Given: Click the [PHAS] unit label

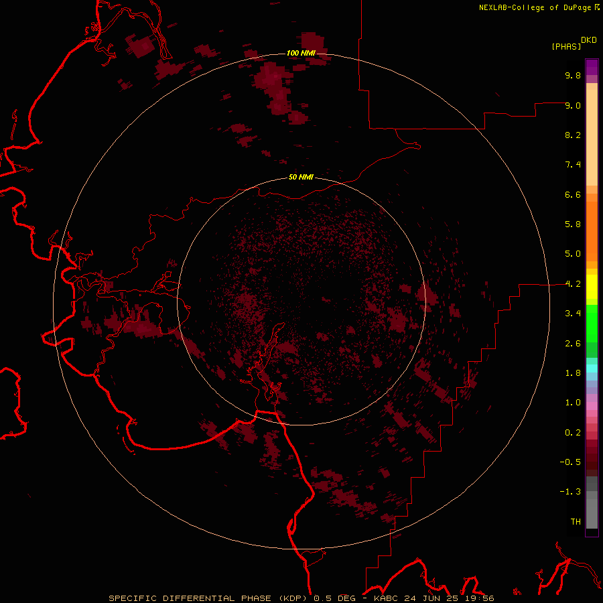Looking at the screenshot, I should pos(566,46).
